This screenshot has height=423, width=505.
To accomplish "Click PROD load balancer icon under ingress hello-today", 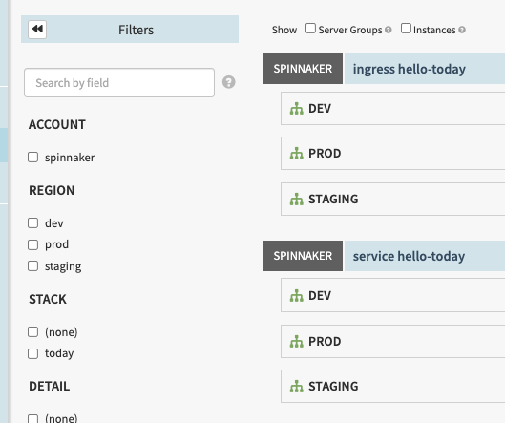I will click(296, 153).
